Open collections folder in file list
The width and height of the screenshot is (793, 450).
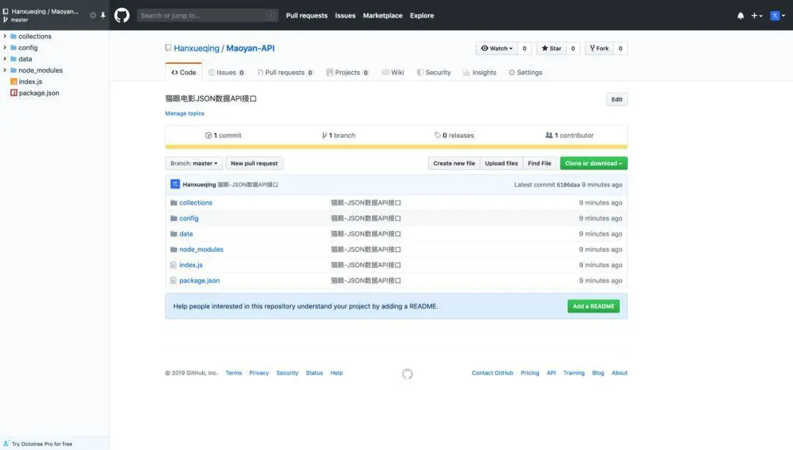(x=196, y=203)
